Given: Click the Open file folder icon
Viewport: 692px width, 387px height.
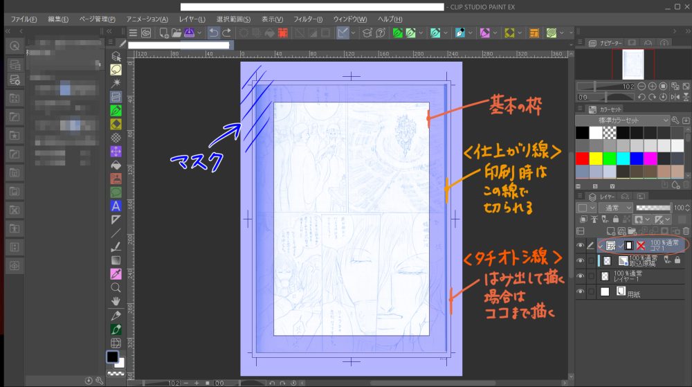Looking at the screenshot, I should coord(176,33).
